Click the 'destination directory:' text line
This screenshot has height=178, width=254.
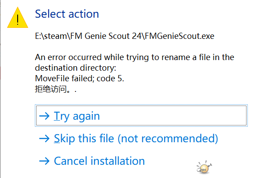75,68
